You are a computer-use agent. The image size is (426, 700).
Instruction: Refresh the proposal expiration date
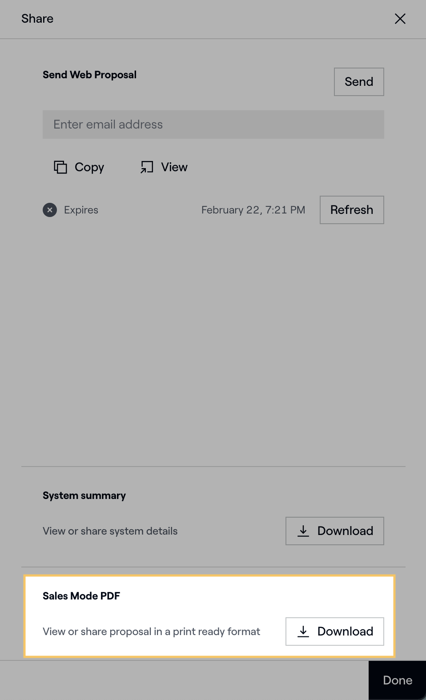(352, 210)
